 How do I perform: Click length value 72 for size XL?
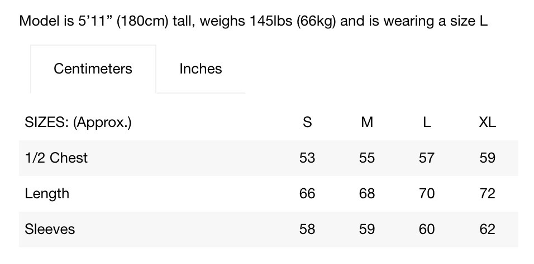pos(487,194)
